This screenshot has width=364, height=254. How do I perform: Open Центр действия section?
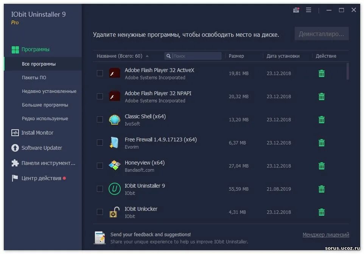41,178
